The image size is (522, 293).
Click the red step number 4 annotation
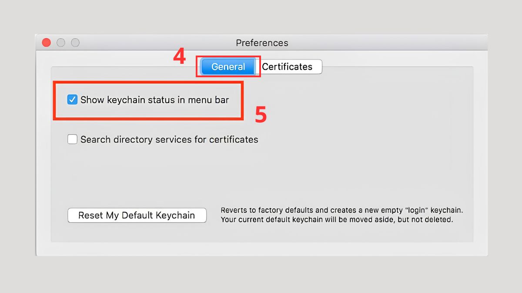click(x=179, y=57)
